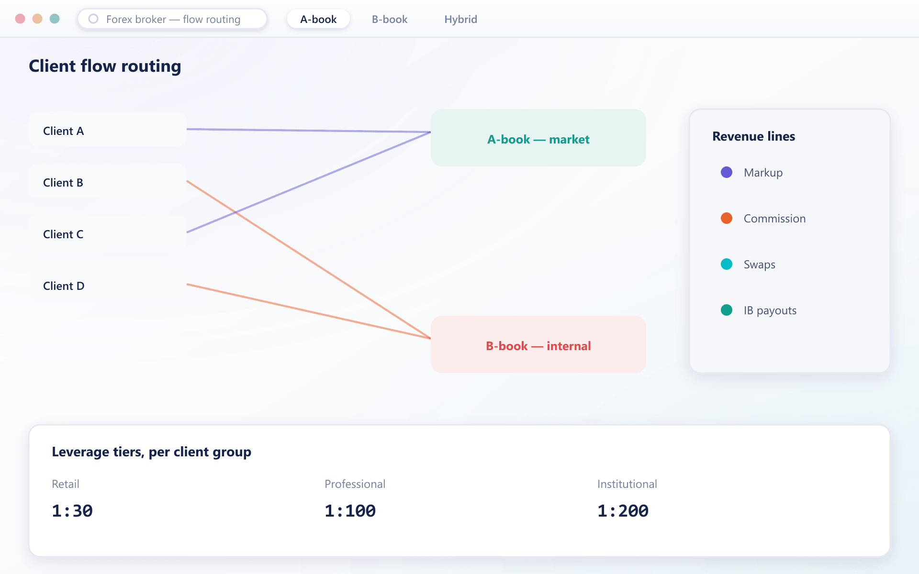The width and height of the screenshot is (919, 574).
Task: Select the Client C node
Action: pos(108,233)
